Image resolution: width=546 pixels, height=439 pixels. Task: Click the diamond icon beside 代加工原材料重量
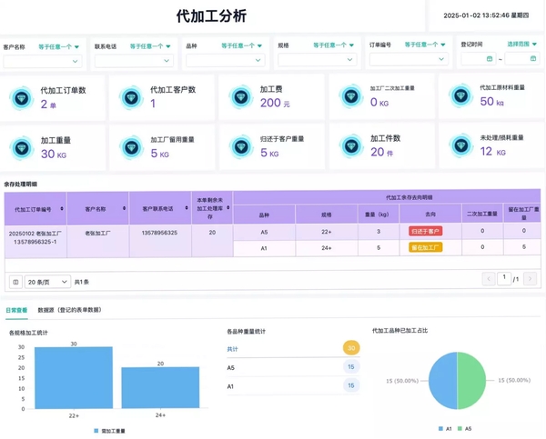pyautogui.click(x=461, y=95)
